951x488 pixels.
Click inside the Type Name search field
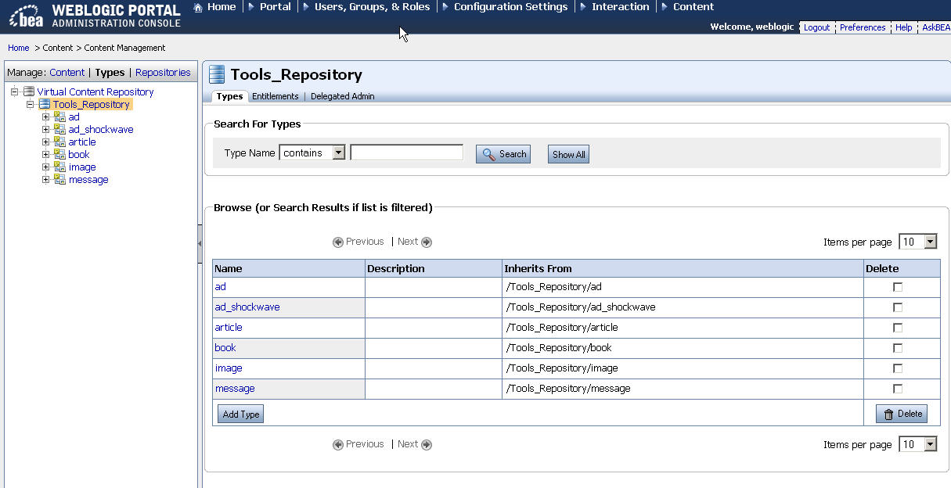[406, 152]
